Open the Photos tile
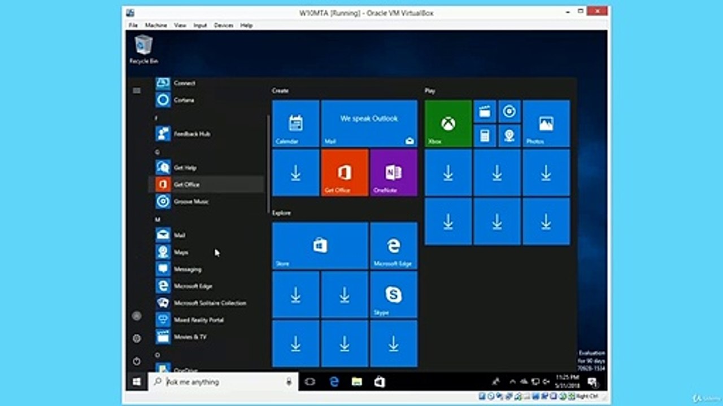723x406 pixels. (x=546, y=123)
